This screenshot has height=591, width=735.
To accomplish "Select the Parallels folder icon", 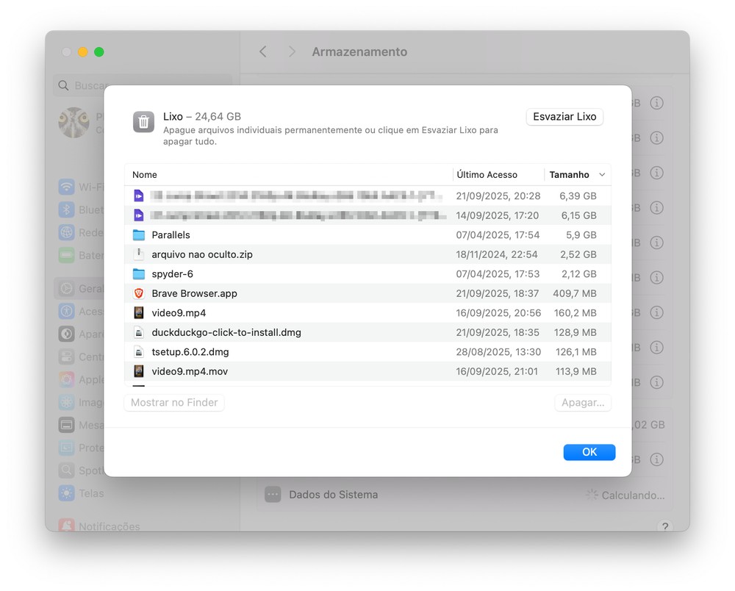I will 139,234.
